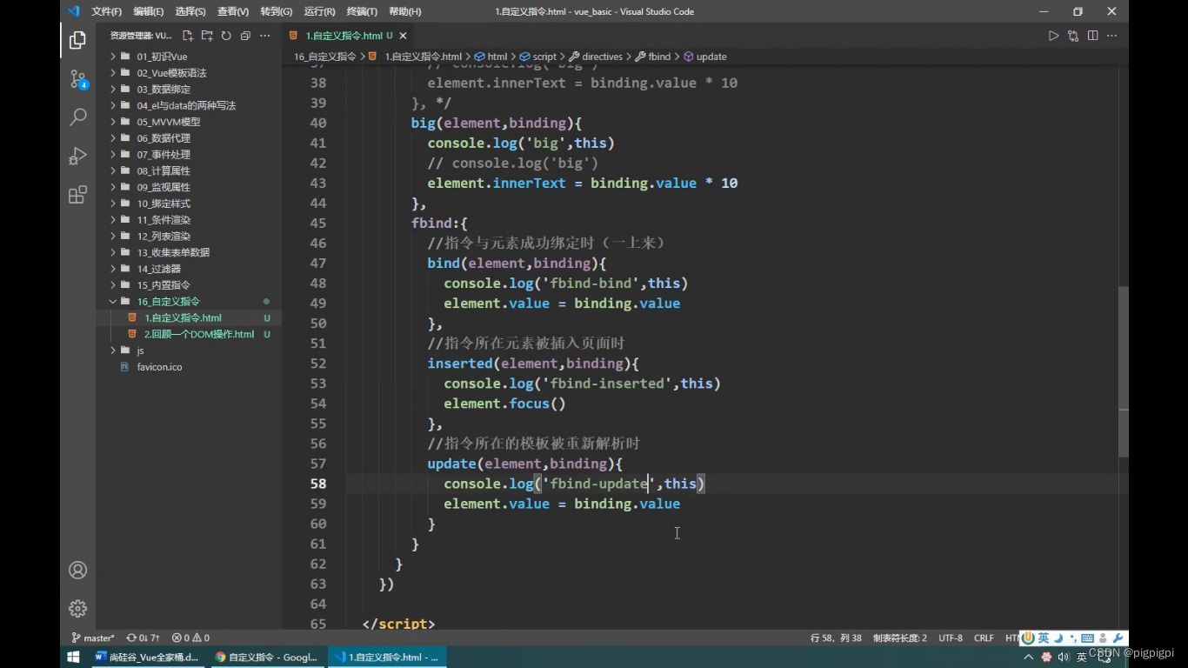Image resolution: width=1188 pixels, height=668 pixels.
Task: Open line and column indicator 行 58, 列 38
Action: [x=836, y=638]
